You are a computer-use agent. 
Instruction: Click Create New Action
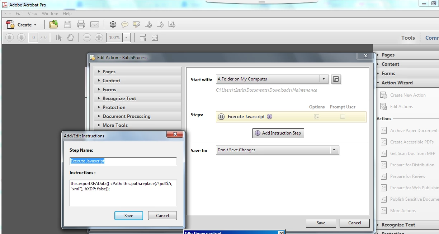(403, 95)
